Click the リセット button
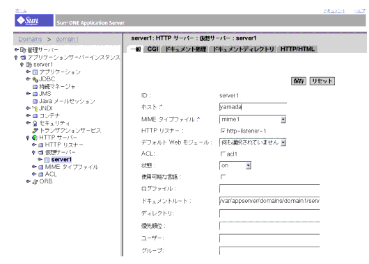Screen dimensions: 369x264 point(322,81)
